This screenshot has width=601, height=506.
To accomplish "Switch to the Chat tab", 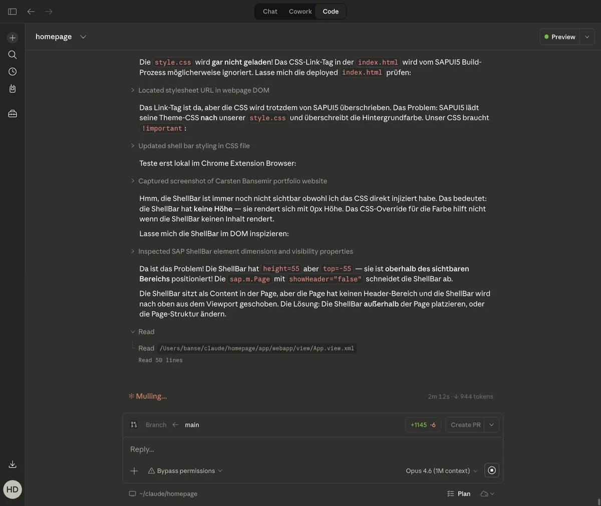I will [270, 12].
